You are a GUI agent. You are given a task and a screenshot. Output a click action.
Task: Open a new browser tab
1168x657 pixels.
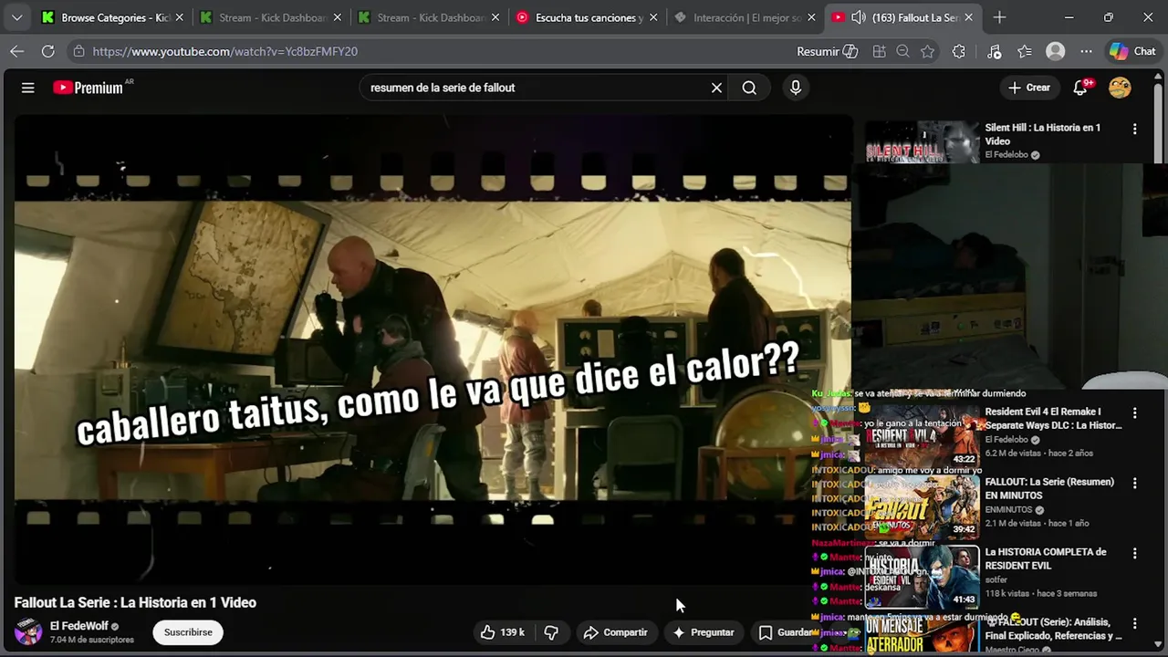tap(999, 17)
